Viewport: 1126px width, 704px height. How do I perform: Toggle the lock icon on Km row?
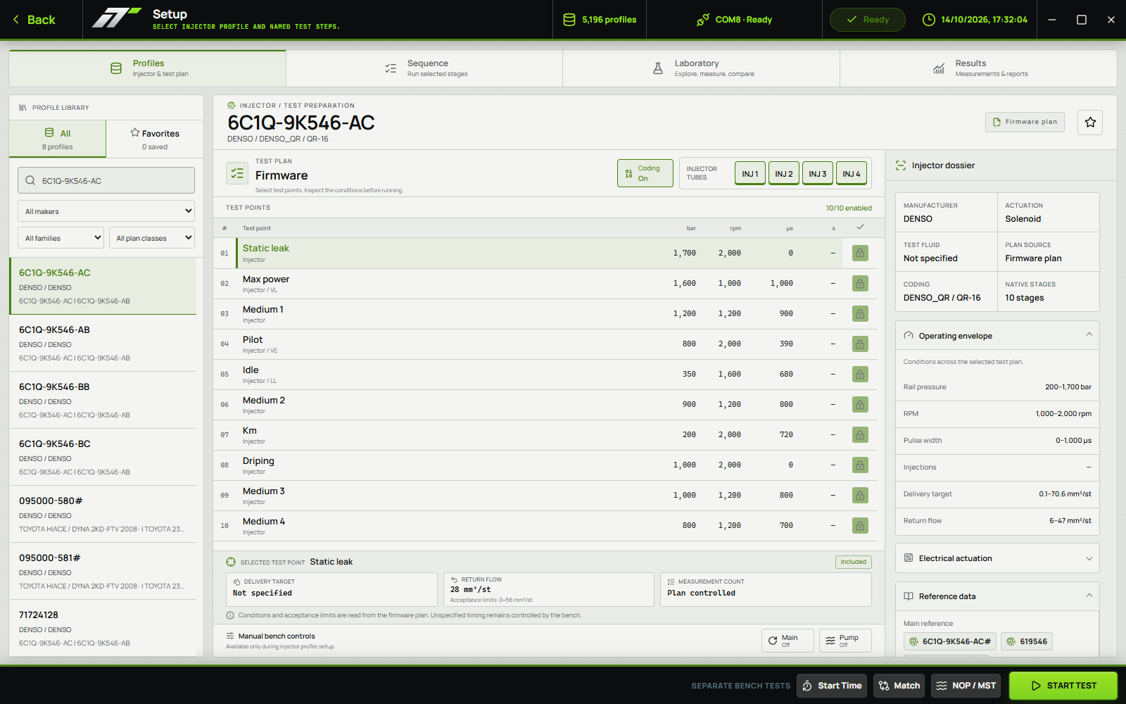[x=860, y=434]
